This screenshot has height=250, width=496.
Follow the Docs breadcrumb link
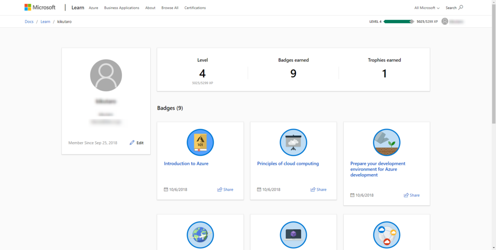[x=29, y=21]
